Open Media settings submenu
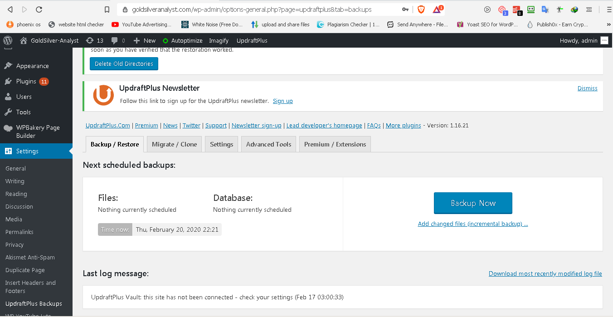 14,219
